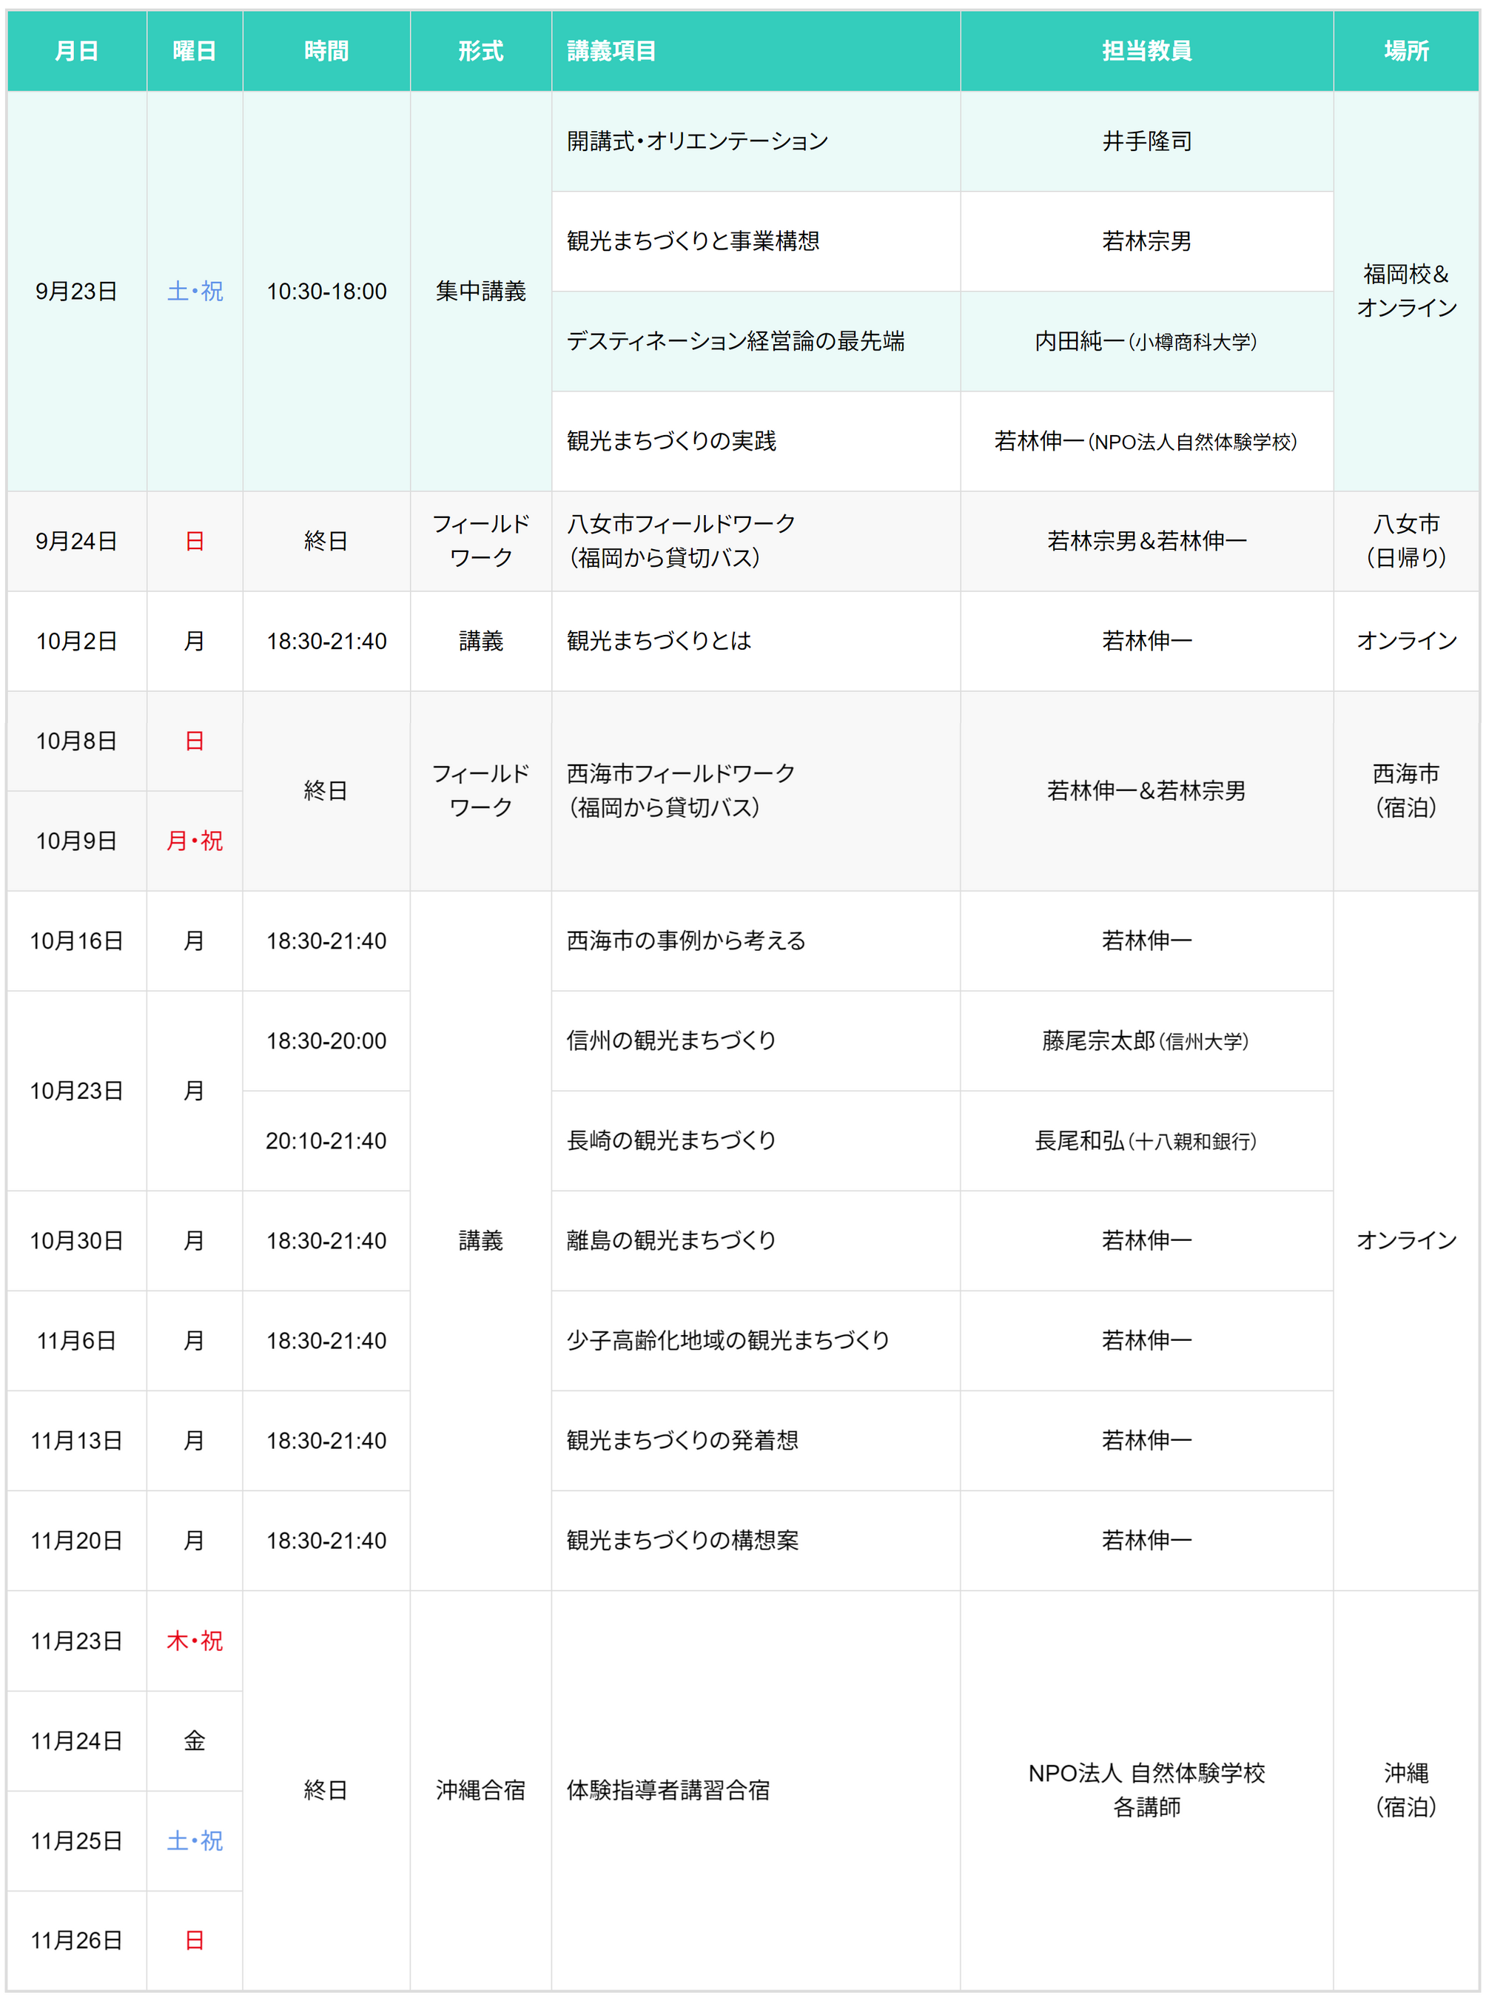Click the 担当教員 column header
This screenshot has width=1486, height=1998.
tap(1146, 51)
